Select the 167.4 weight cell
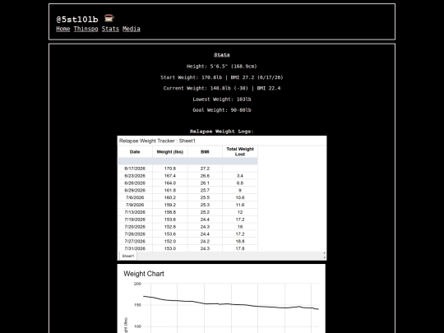444x333 pixels. click(170, 176)
